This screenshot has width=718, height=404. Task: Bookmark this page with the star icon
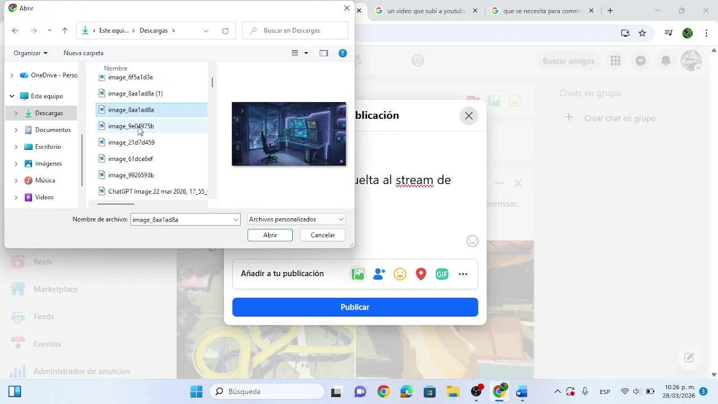tap(642, 33)
